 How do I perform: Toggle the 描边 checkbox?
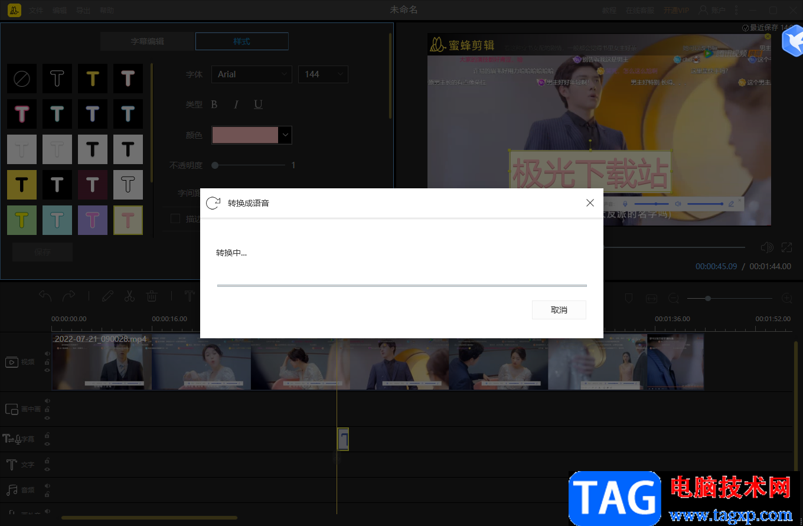coord(175,218)
